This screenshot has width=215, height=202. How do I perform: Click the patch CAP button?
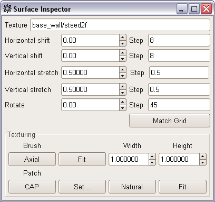(32, 187)
